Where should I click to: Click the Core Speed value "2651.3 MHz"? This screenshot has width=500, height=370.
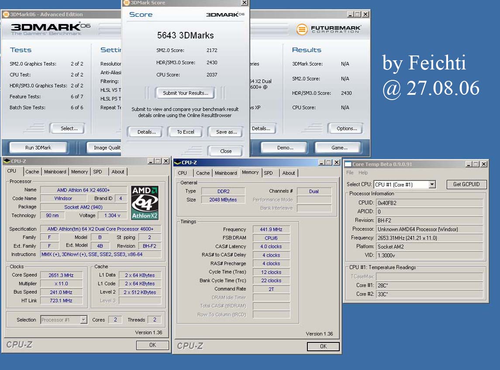61,275
